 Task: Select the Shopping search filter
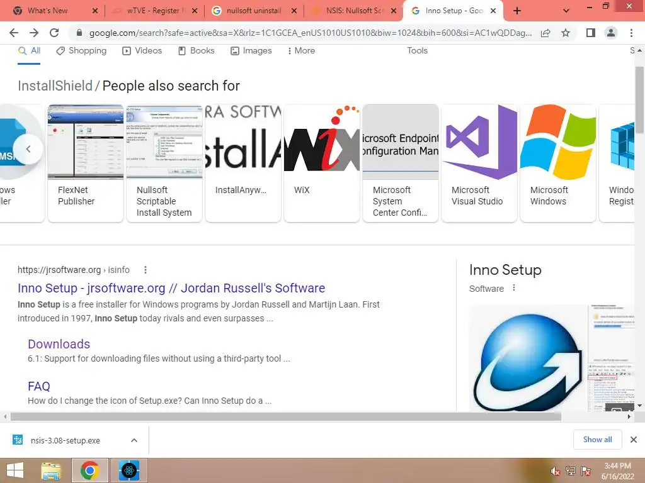pos(81,51)
